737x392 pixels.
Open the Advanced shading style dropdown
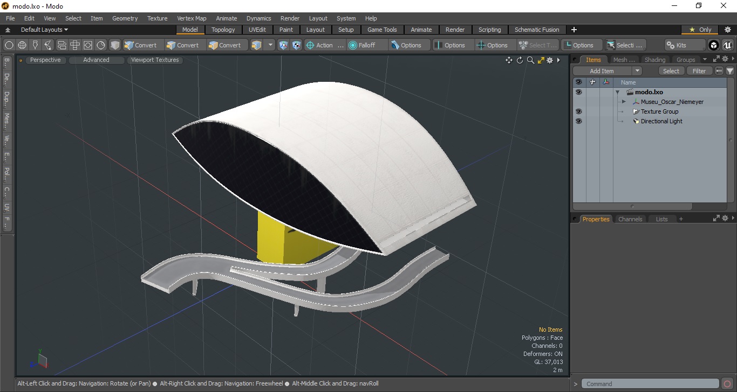click(x=96, y=60)
